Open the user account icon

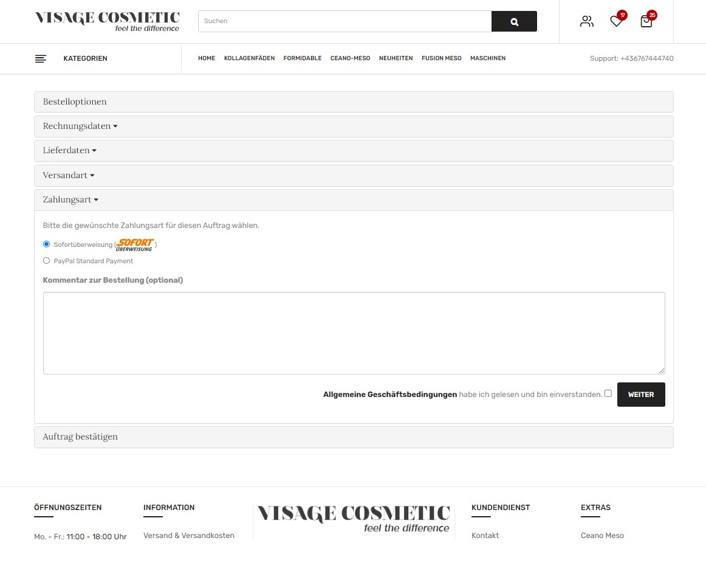[586, 21]
